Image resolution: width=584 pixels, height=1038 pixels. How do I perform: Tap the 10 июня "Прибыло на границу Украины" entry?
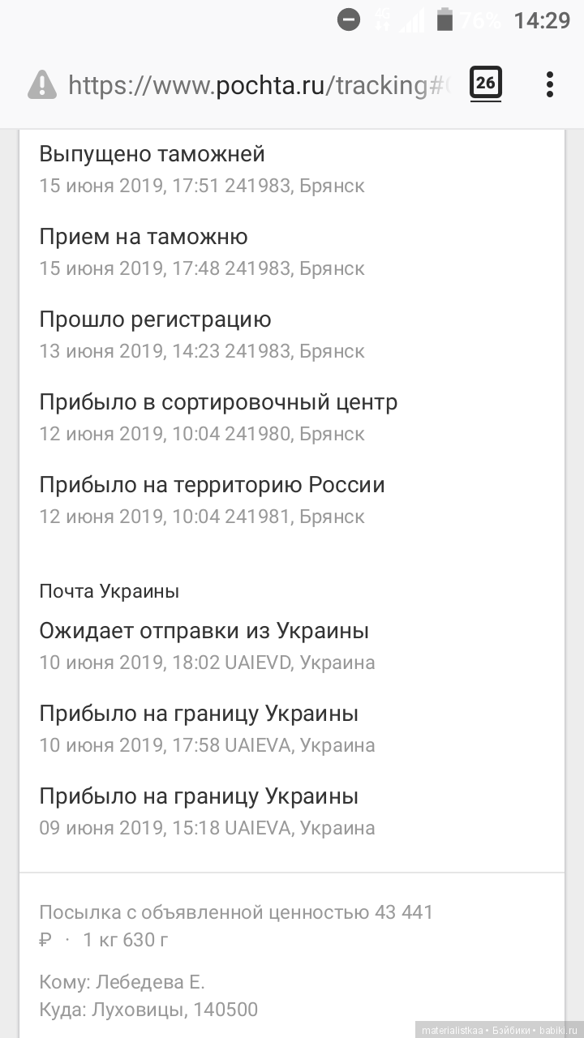coord(199,714)
